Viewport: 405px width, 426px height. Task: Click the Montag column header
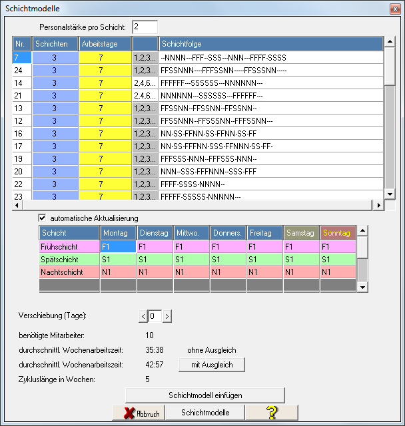(119, 233)
